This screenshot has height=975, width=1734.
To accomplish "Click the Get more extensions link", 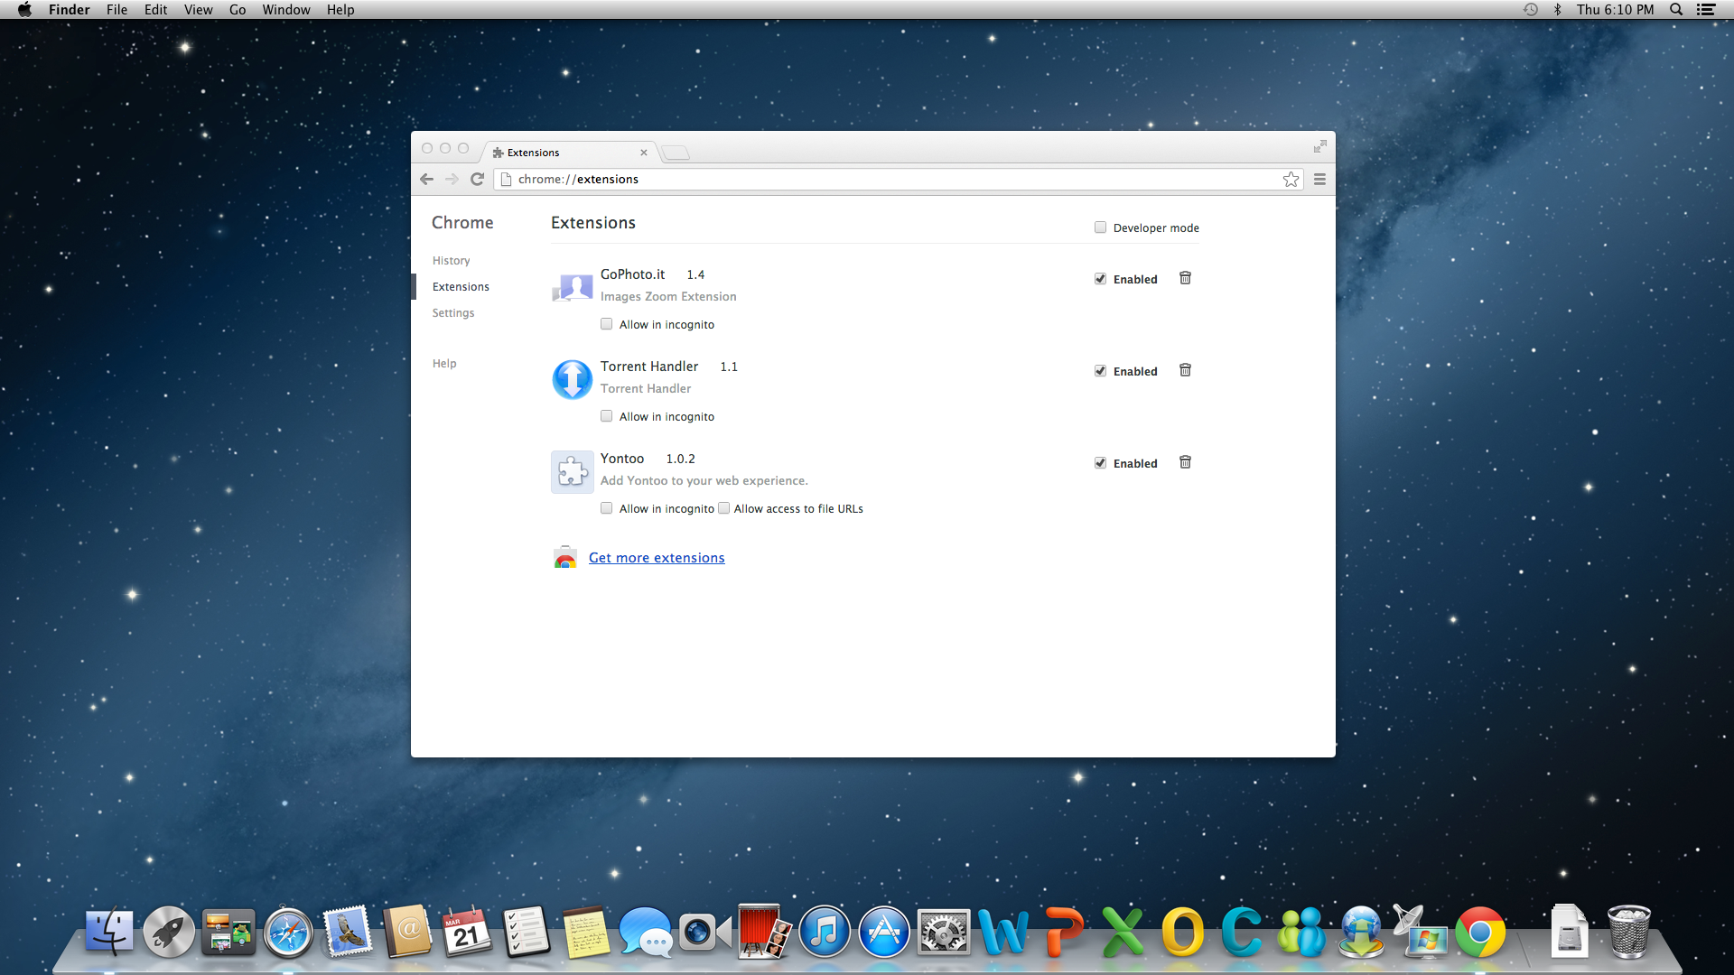I will click(657, 557).
